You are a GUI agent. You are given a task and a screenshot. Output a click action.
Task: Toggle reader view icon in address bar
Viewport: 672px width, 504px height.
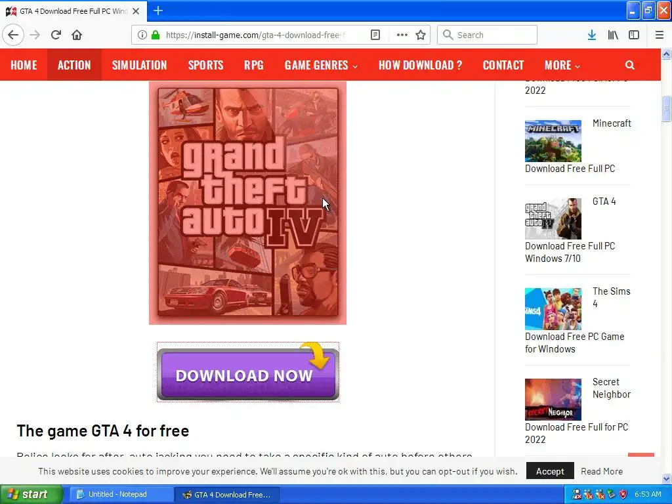pos(375,35)
